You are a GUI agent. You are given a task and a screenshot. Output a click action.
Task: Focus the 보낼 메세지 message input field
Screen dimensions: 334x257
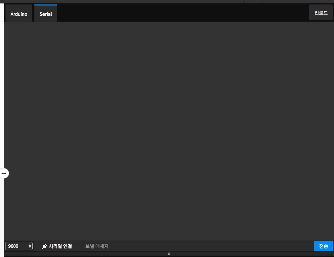[x=197, y=246]
